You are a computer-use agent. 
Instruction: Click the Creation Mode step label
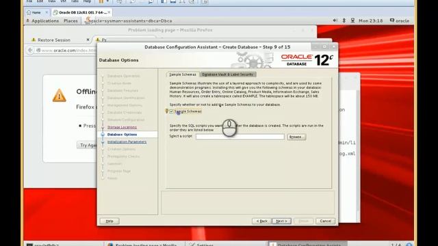pos(119,83)
